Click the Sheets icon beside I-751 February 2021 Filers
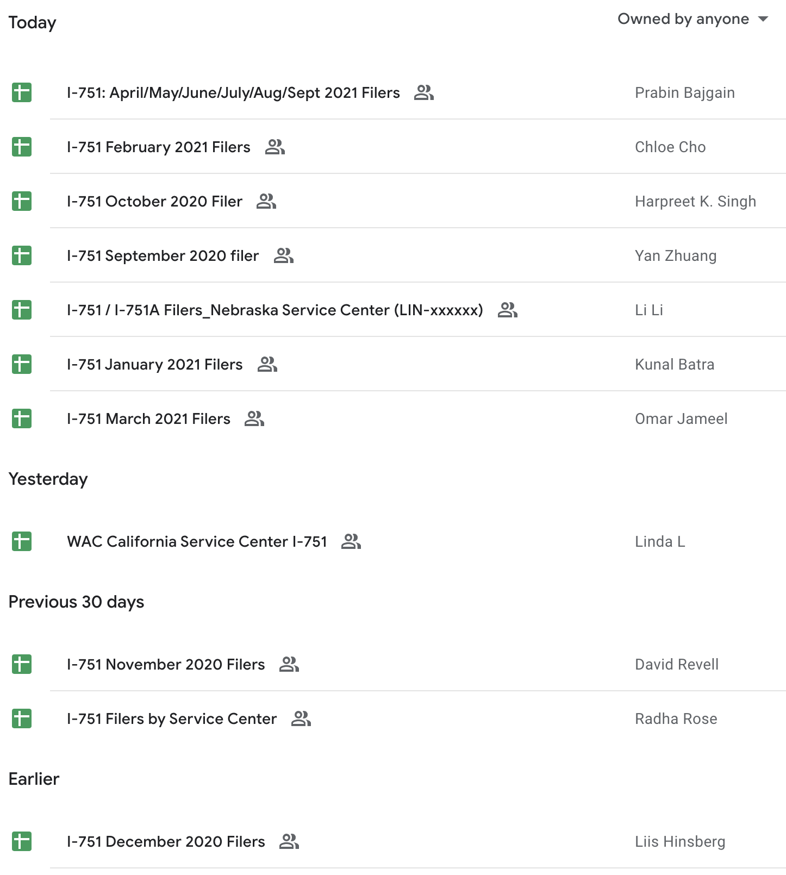786x875 pixels. tap(22, 147)
